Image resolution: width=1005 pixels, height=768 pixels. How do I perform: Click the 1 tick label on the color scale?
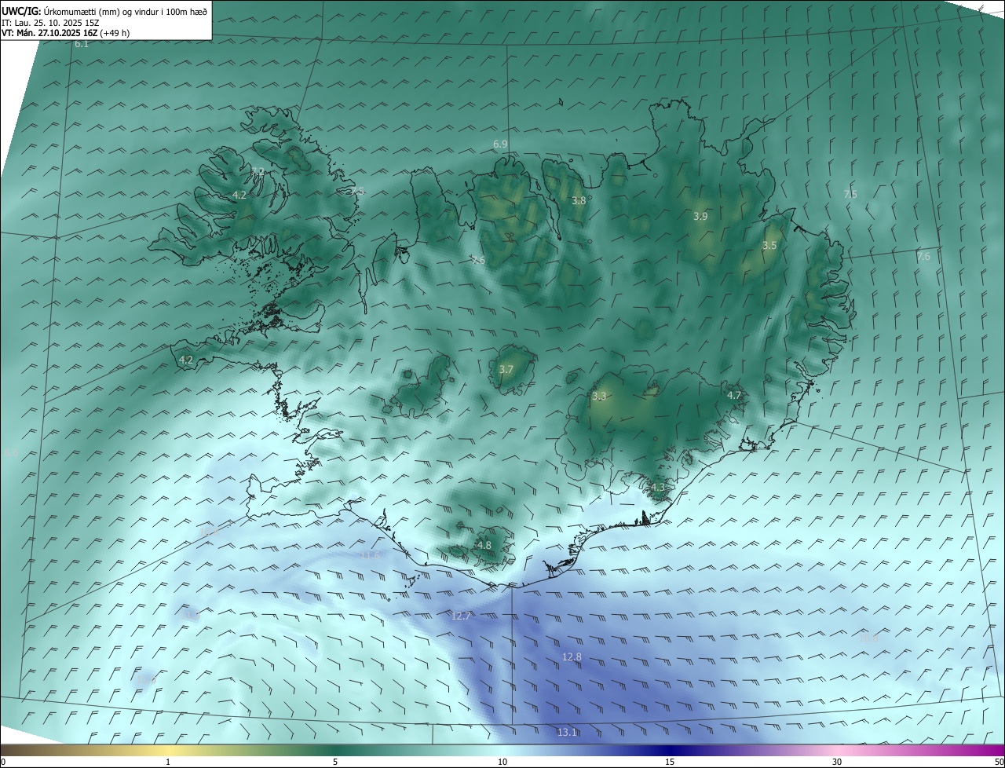(168, 762)
